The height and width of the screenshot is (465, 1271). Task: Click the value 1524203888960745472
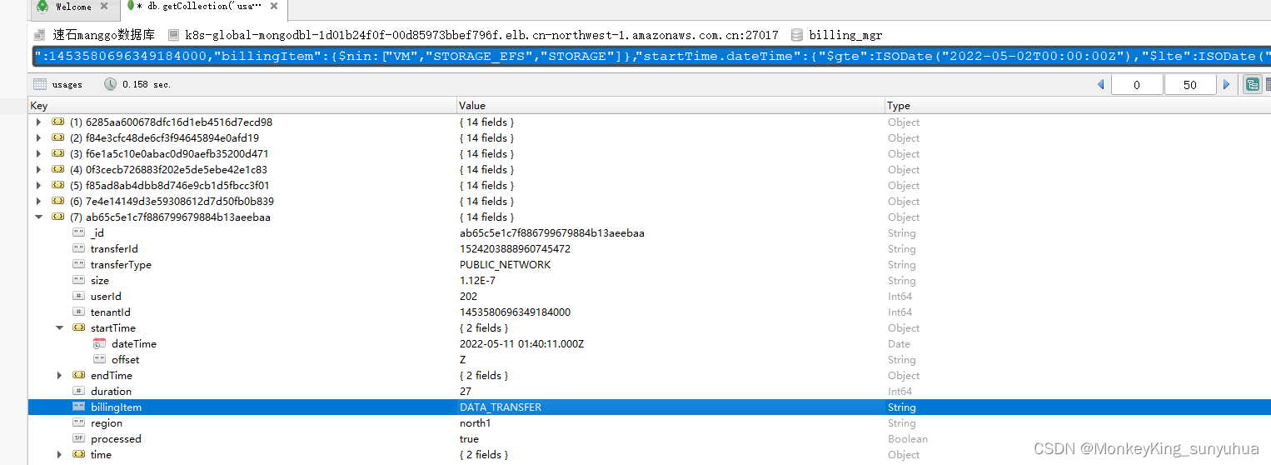[x=515, y=248]
